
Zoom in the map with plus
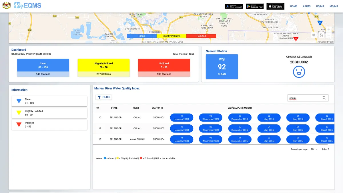[329, 29]
